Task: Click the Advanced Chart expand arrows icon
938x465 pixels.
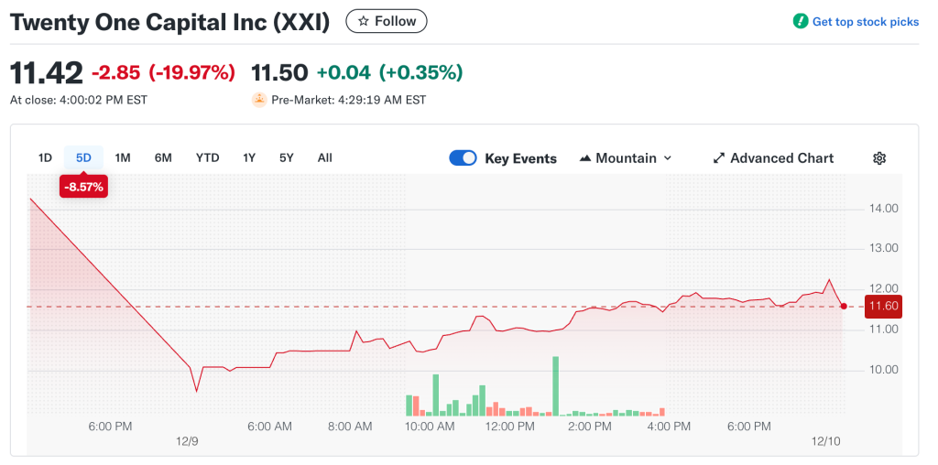Action: click(x=719, y=158)
